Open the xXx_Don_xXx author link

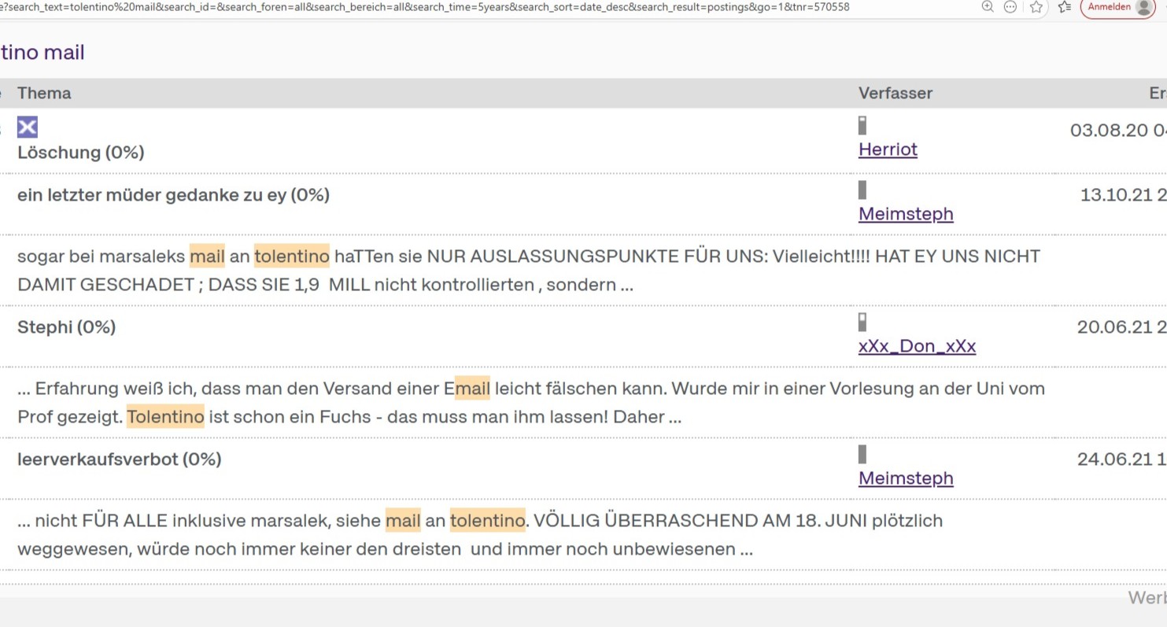click(917, 346)
